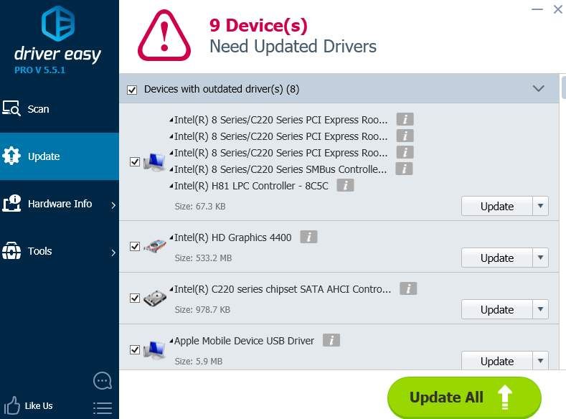Open info for Intel H81 LPC Controller
Image resolution: width=566 pixels, height=419 pixels.
(x=345, y=186)
